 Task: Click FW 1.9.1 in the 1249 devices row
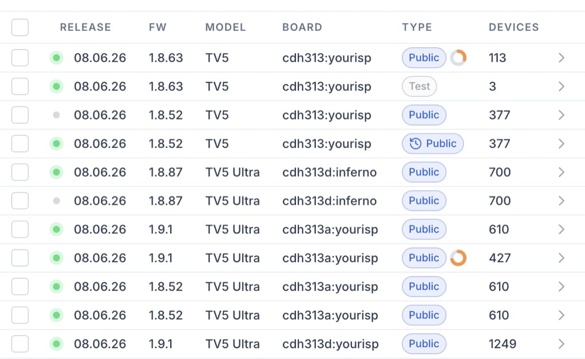pyautogui.click(x=161, y=344)
